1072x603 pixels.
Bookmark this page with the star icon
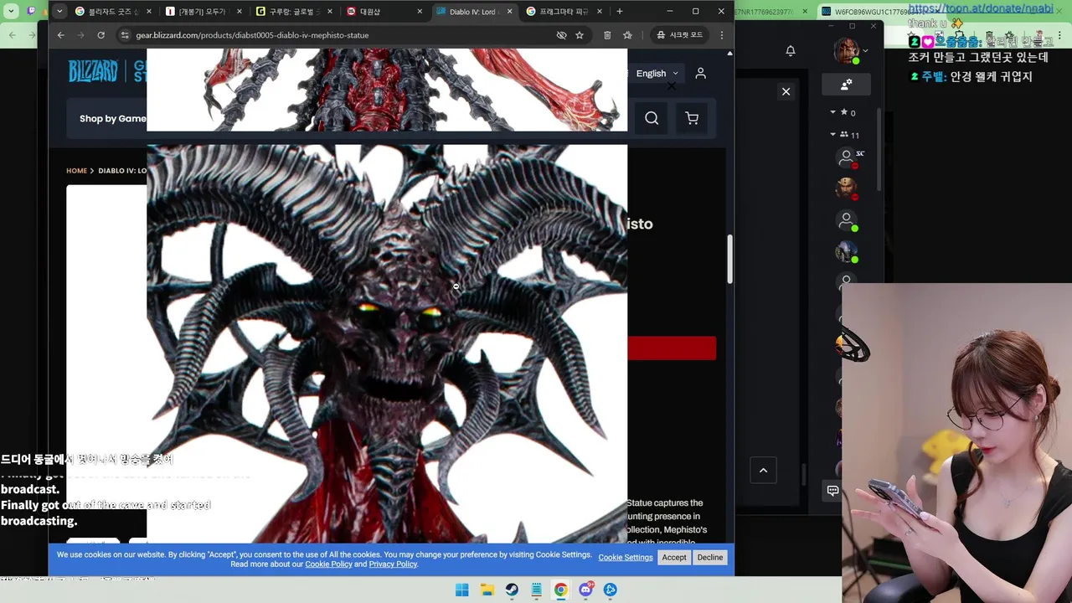pyautogui.click(x=579, y=35)
